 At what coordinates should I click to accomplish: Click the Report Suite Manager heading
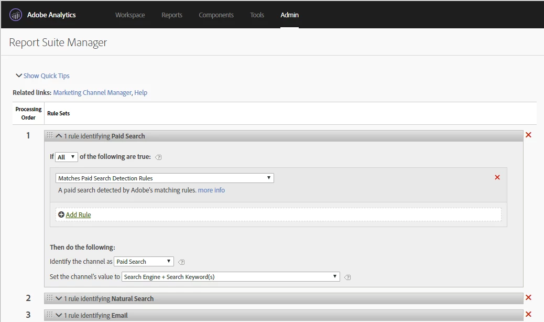(58, 42)
